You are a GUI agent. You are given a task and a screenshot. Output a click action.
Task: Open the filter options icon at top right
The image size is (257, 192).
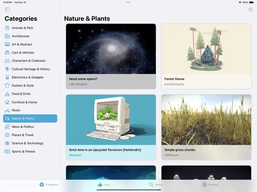(251, 10)
